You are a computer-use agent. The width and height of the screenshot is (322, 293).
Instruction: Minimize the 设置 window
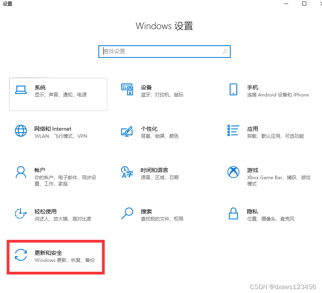[x=286, y=4]
